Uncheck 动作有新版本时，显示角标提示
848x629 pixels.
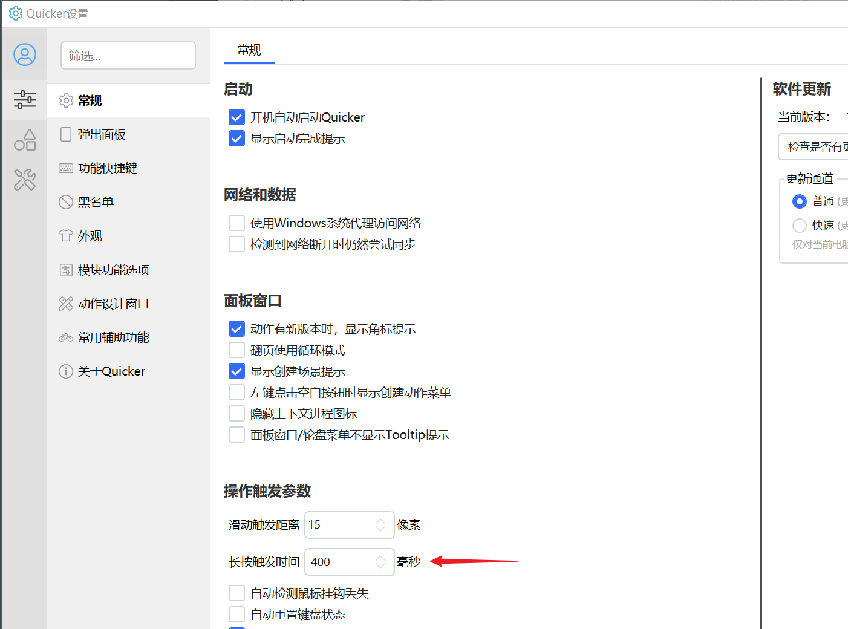click(x=237, y=329)
